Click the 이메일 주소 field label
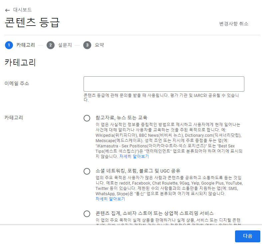262x244 pixels. tap(17, 83)
